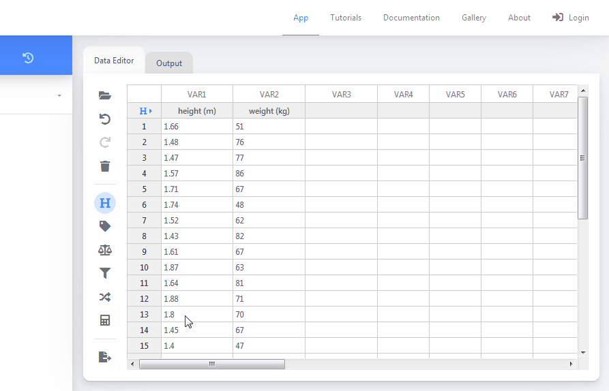Open the Tutorials menu item

346,18
